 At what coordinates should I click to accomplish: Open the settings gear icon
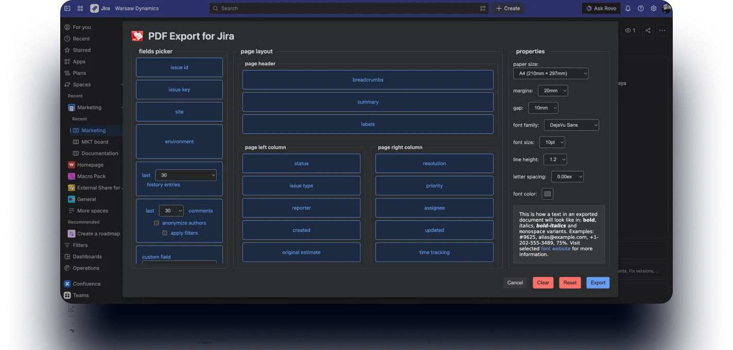654,8
